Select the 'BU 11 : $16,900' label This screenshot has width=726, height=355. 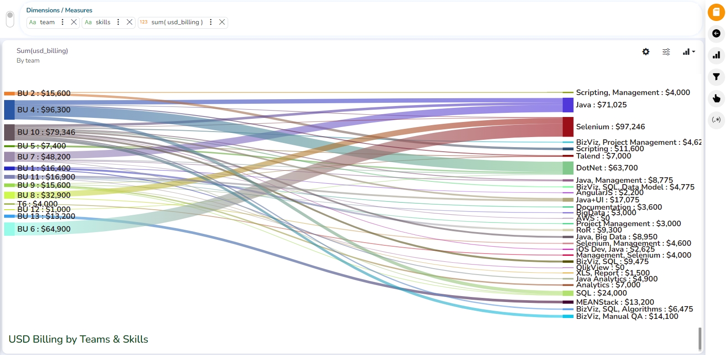pos(46,177)
